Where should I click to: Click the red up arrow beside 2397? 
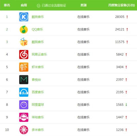(126, 80)
